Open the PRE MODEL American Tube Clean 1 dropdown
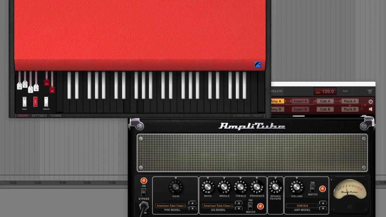The height and width of the screenshot is (217, 386). pos(171,206)
